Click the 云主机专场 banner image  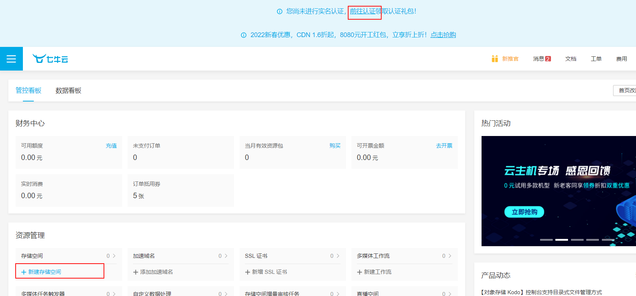coord(559,191)
